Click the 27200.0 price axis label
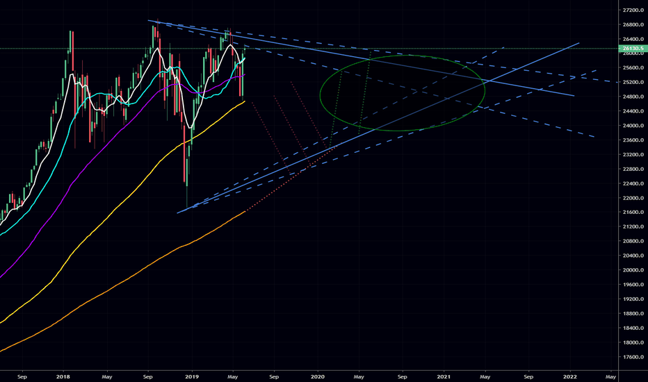 coord(633,10)
